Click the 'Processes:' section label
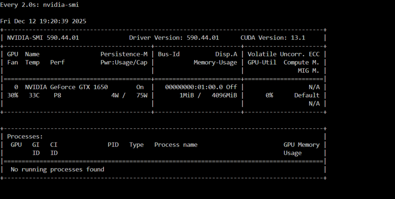 tap(25, 137)
